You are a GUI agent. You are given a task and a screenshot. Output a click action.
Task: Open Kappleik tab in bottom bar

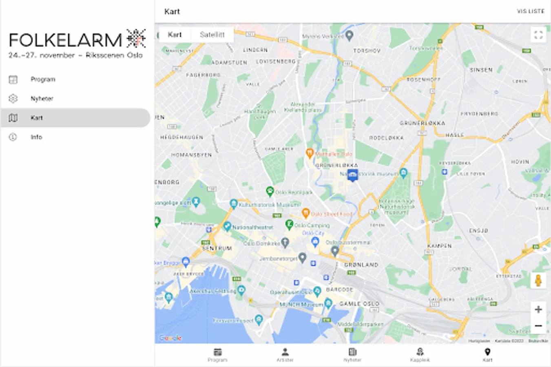pos(420,355)
